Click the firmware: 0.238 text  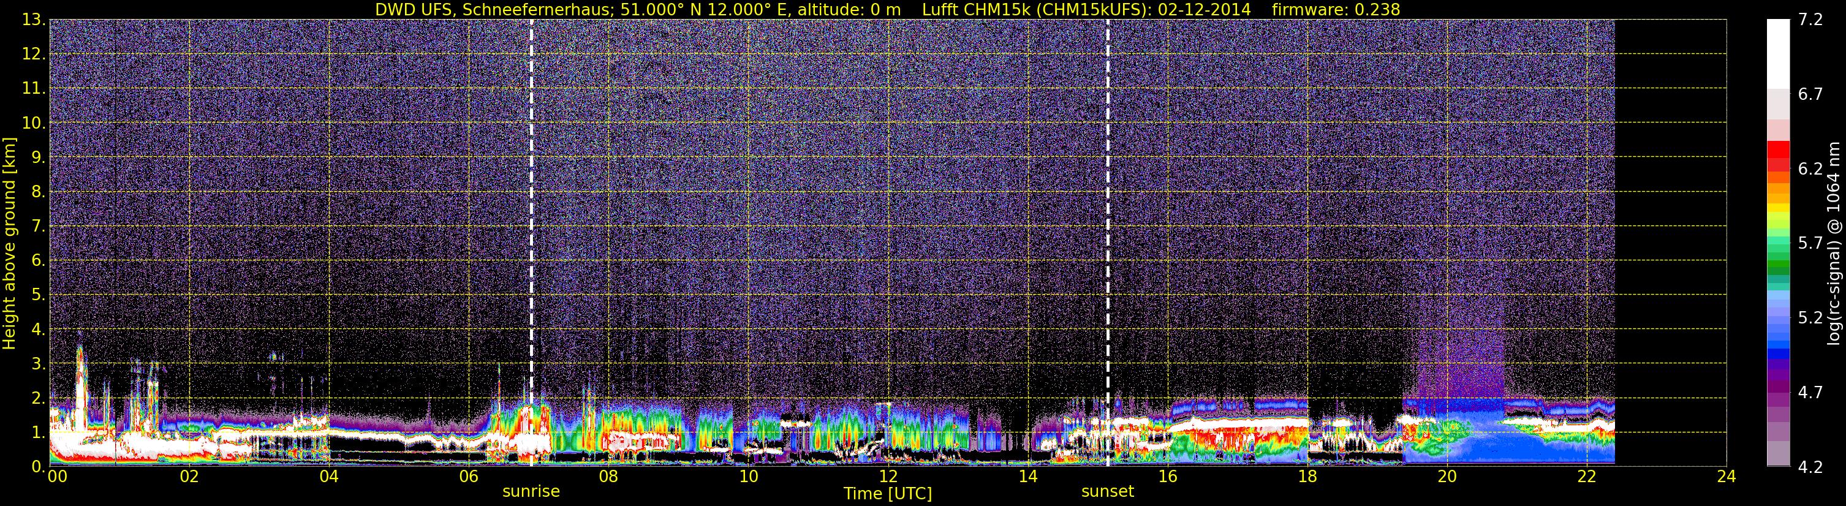(1336, 9)
